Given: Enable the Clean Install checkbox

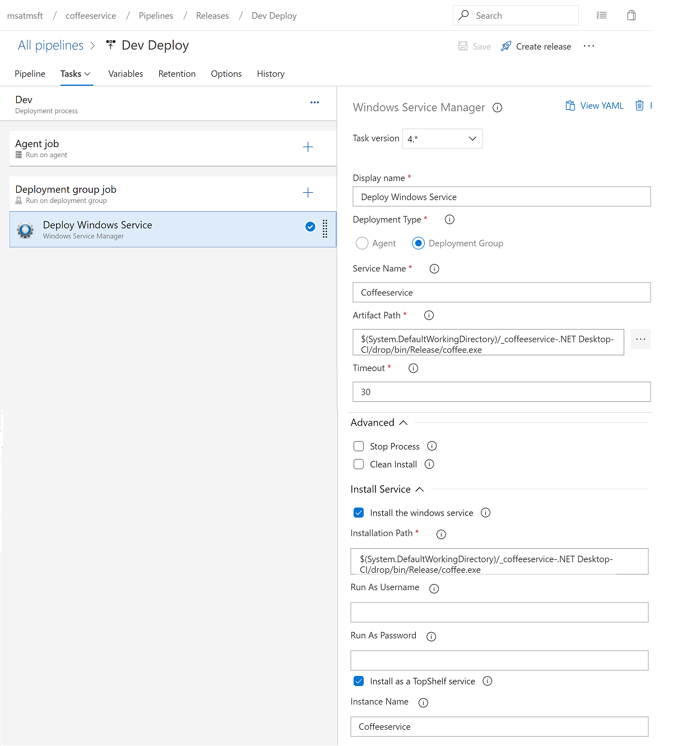Looking at the screenshot, I should [x=359, y=464].
